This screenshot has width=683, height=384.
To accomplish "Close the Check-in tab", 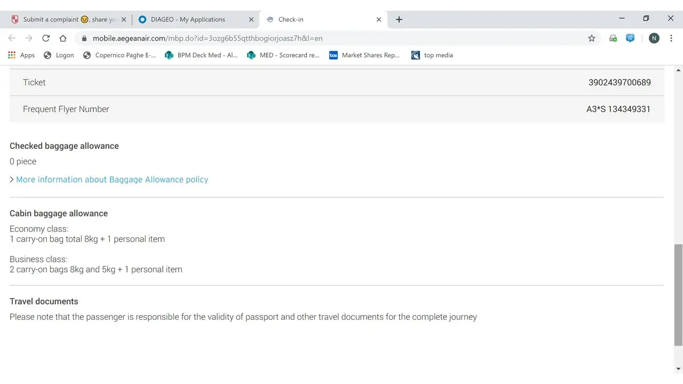I will [x=379, y=19].
